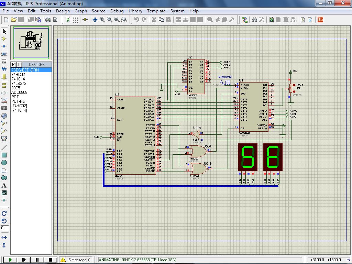Select the Bus mode tool
This screenshot has width=352, height=264.
pyautogui.click(x=4, y=69)
